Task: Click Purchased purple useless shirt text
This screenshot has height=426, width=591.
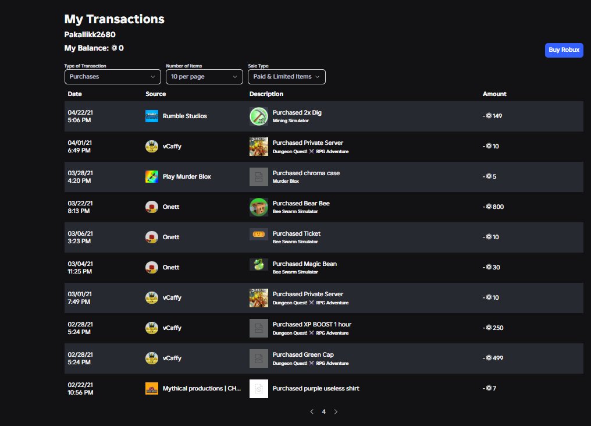Action: (x=316, y=388)
